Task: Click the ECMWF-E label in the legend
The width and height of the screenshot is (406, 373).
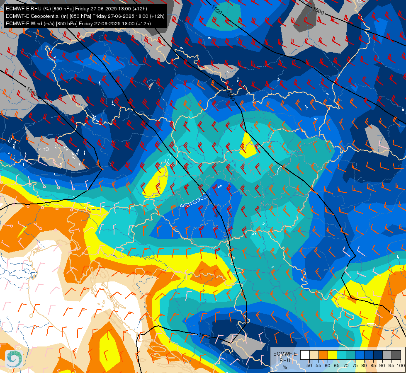Action: [285, 354]
